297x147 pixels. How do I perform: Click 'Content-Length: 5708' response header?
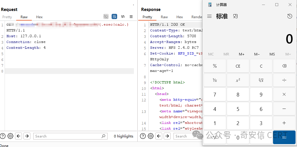pos(173,36)
